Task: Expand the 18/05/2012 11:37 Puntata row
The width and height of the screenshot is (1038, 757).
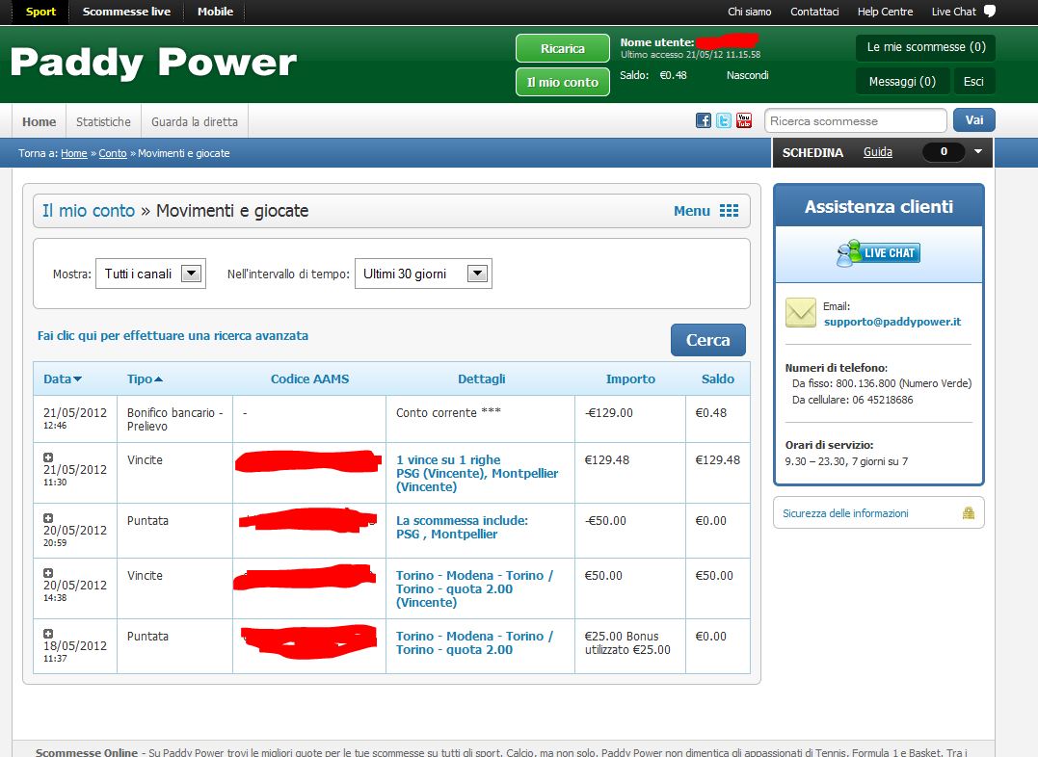Action: tap(47, 634)
